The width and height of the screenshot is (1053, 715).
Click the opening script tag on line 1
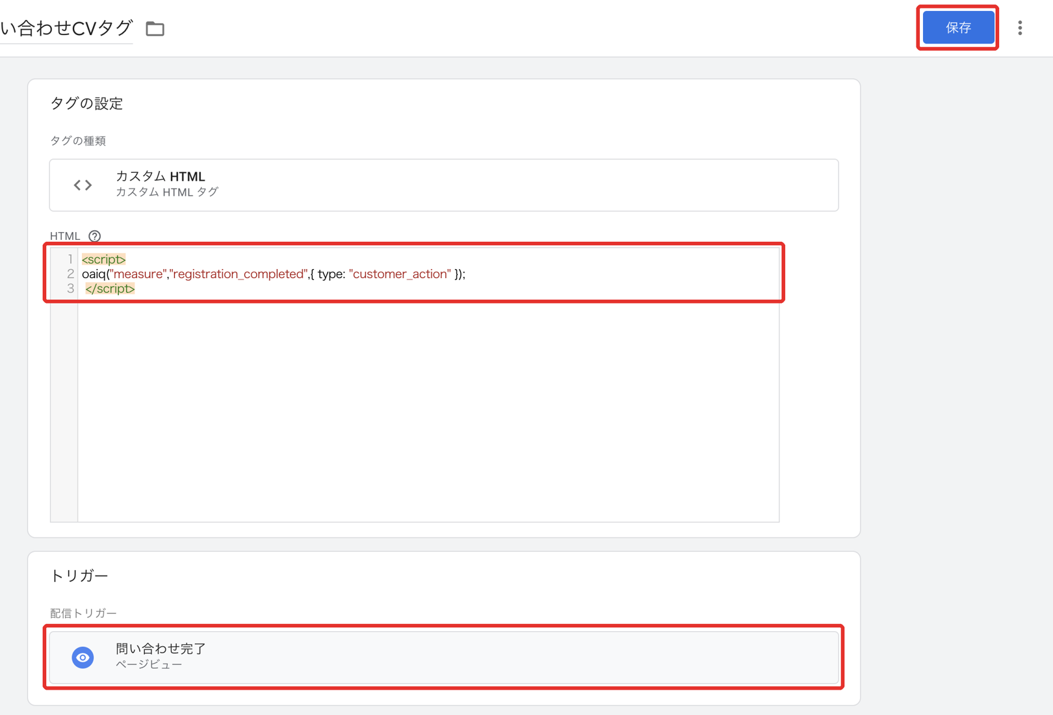tap(104, 259)
